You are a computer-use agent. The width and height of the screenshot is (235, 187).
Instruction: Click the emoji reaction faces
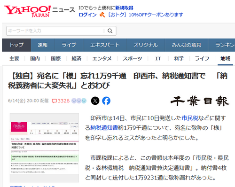pyautogui.click(x=79, y=101)
